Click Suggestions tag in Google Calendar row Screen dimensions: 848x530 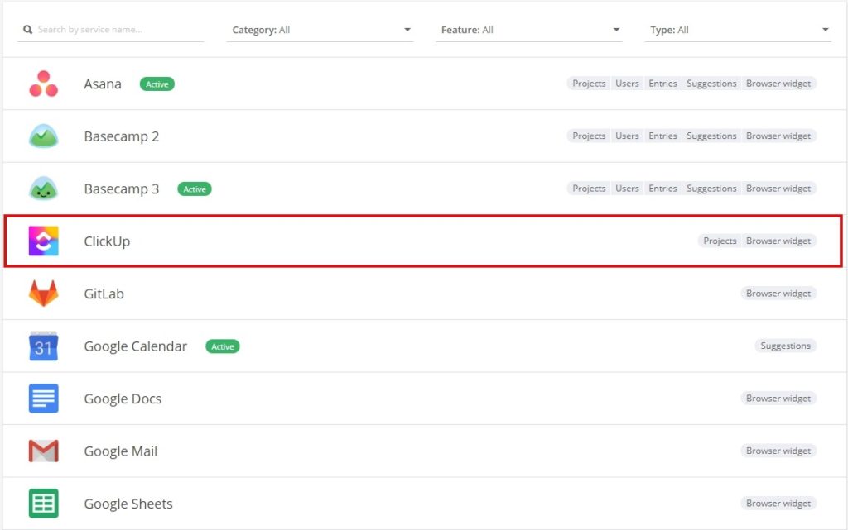click(785, 346)
